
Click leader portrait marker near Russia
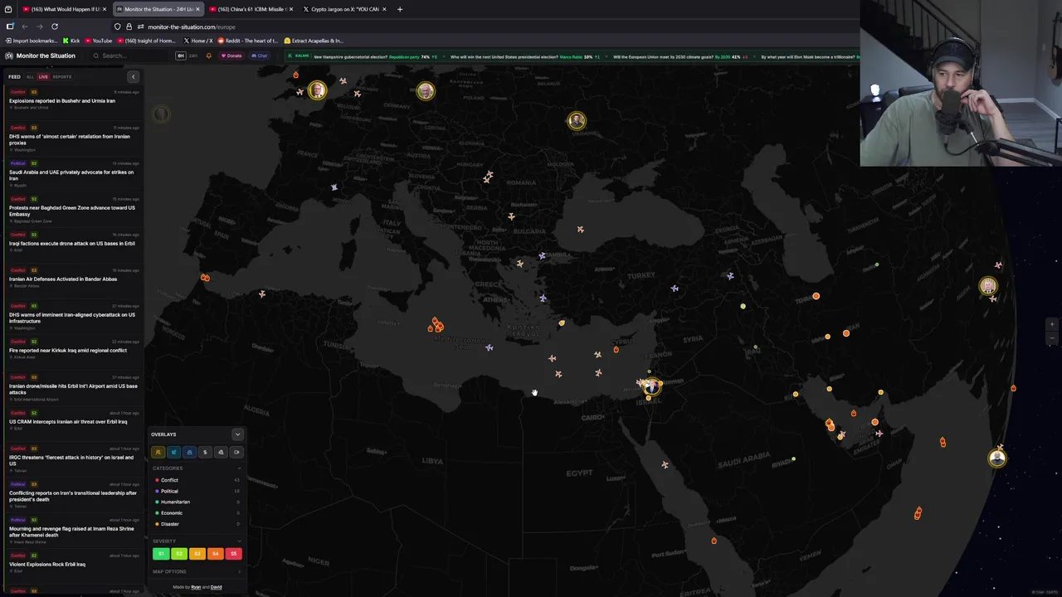click(577, 121)
